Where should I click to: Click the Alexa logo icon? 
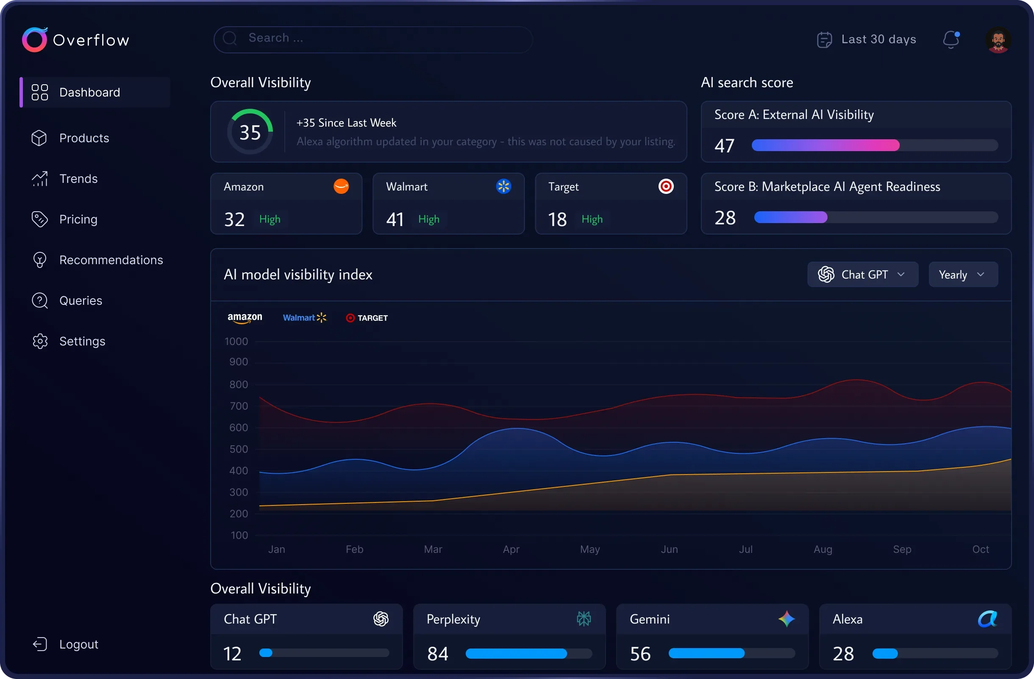pos(987,619)
